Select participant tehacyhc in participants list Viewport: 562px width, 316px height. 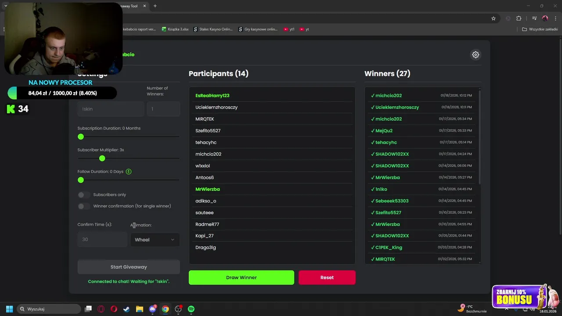272,142
